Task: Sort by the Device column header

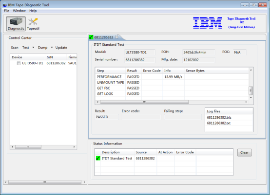Action: pos(28,57)
